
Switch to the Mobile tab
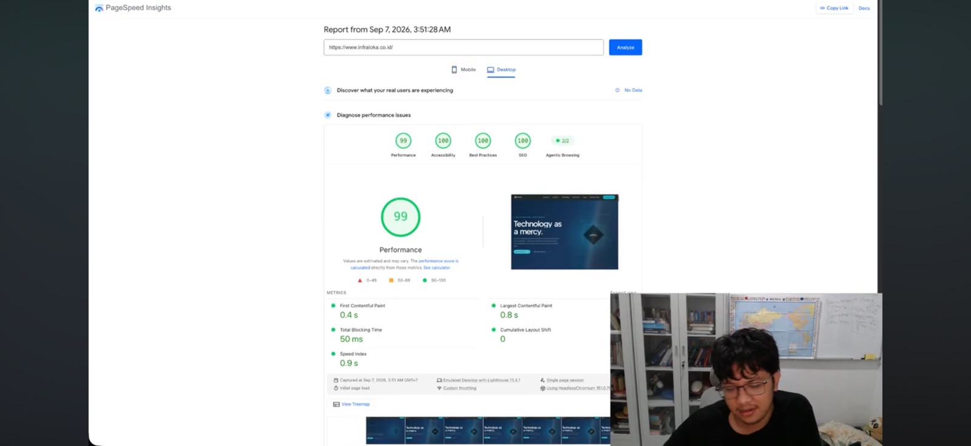tap(464, 70)
